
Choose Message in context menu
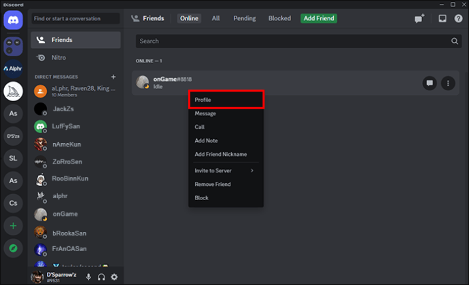click(226, 113)
